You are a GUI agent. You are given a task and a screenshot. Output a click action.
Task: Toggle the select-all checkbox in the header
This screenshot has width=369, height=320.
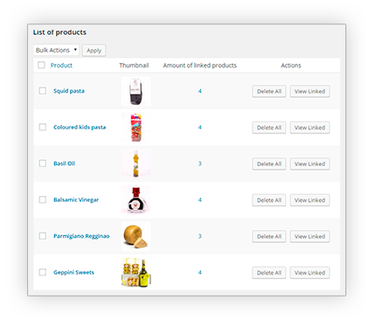coord(41,65)
